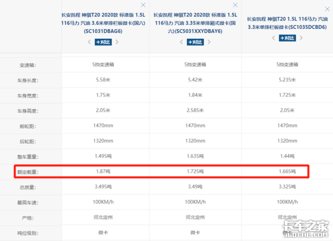Click the 1.87吨 rated load value
Screen dimensions: 333x241
tap(103, 171)
